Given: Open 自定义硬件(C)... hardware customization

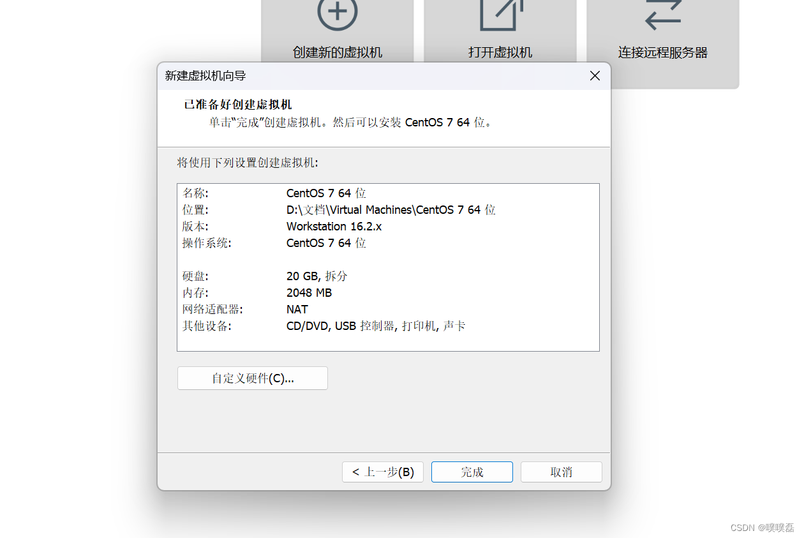Looking at the screenshot, I should tap(253, 378).
